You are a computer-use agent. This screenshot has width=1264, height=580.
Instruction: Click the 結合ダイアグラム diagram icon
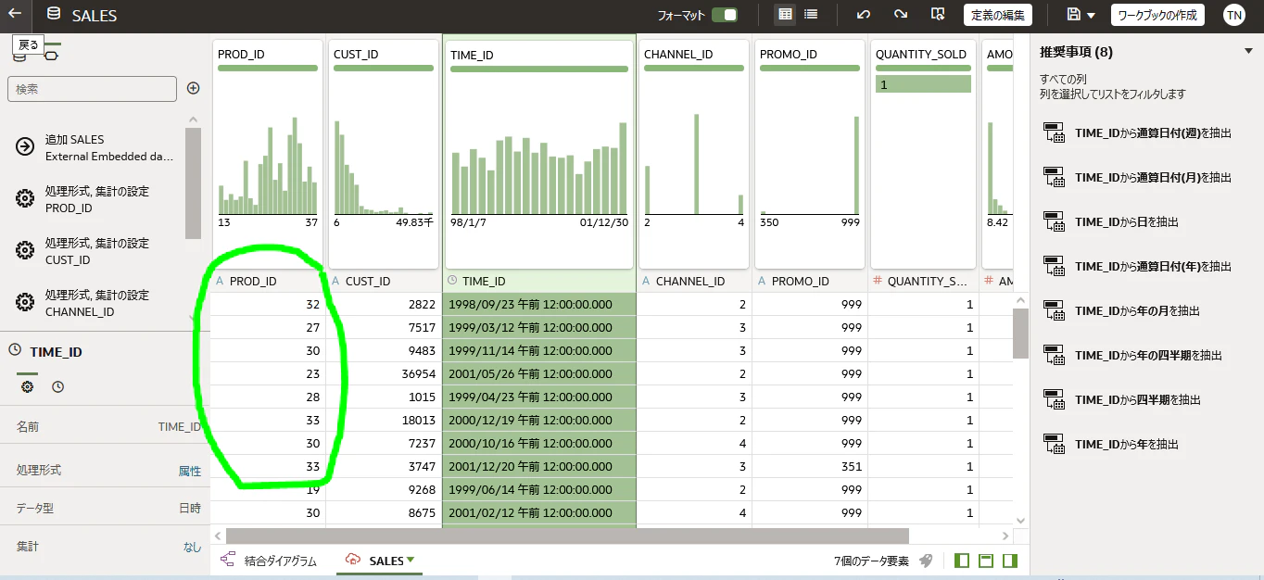(228, 560)
